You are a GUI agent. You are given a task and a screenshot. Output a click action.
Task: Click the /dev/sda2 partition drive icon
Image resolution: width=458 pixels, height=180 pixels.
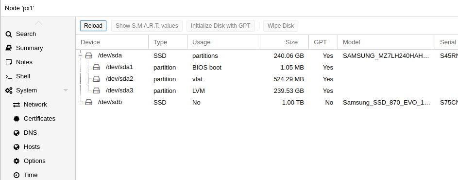(96, 79)
